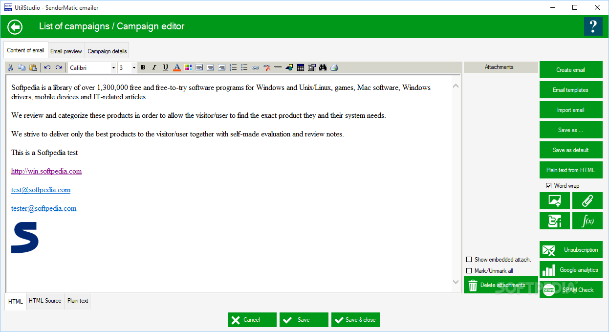Enable Show embedded attach. checkbox
609x332 pixels.
(x=469, y=260)
